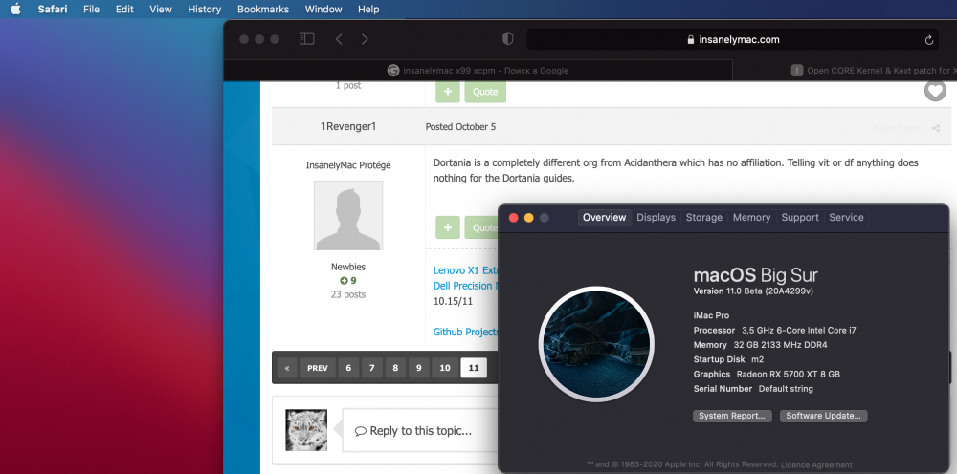
Task: Click Report post link
Action: [898, 128]
